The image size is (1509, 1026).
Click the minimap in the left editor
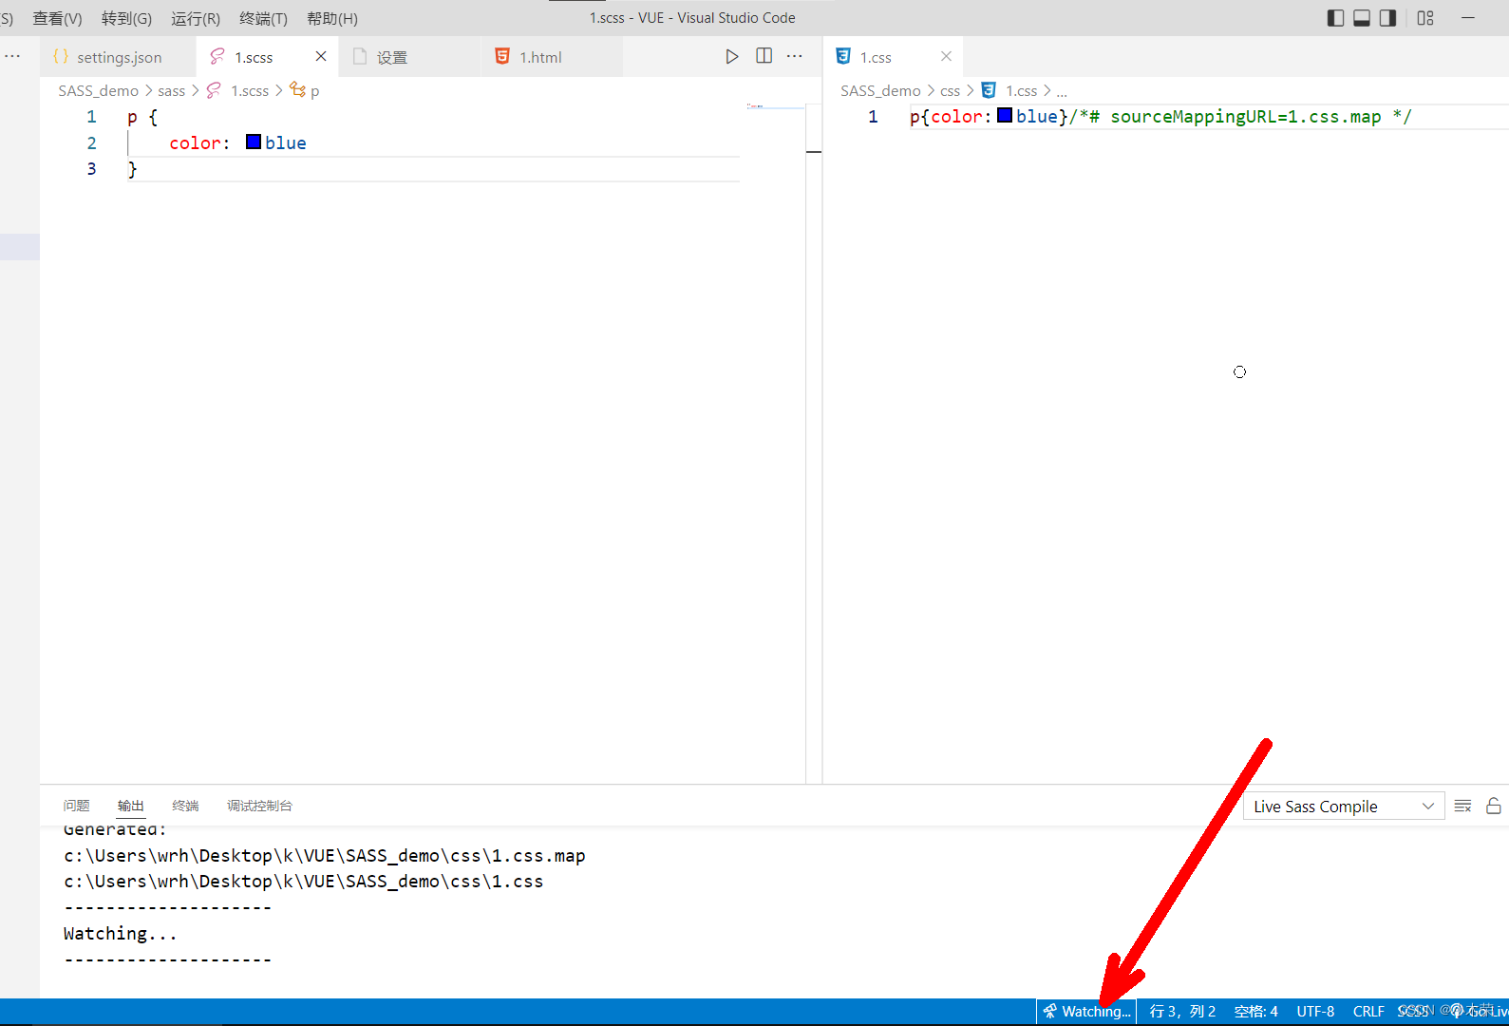click(774, 106)
